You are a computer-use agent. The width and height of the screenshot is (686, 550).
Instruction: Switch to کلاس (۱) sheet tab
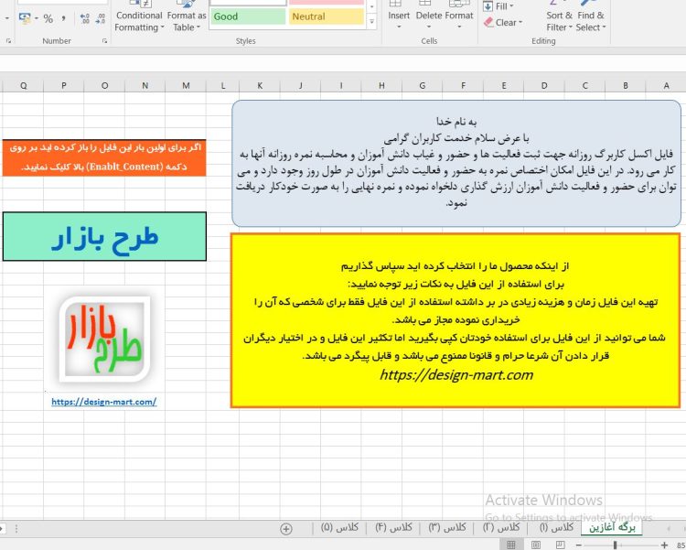pyautogui.click(x=556, y=527)
